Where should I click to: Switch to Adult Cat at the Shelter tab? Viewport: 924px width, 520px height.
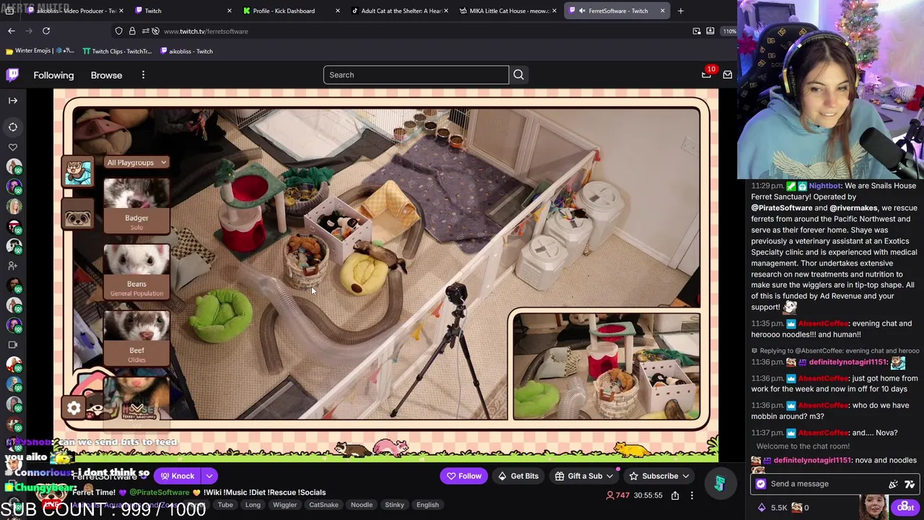pyautogui.click(x=400, y=11)
